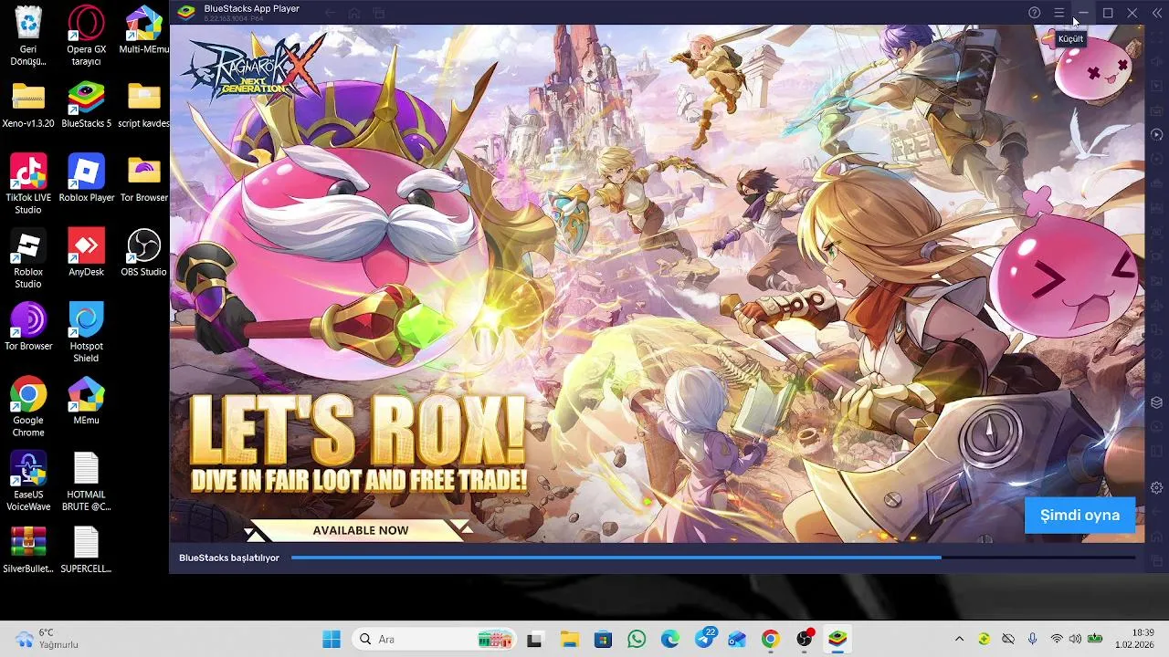Click the BlueStacks taskbar icon
The image size is (1169, 657).
coord(837,639)
